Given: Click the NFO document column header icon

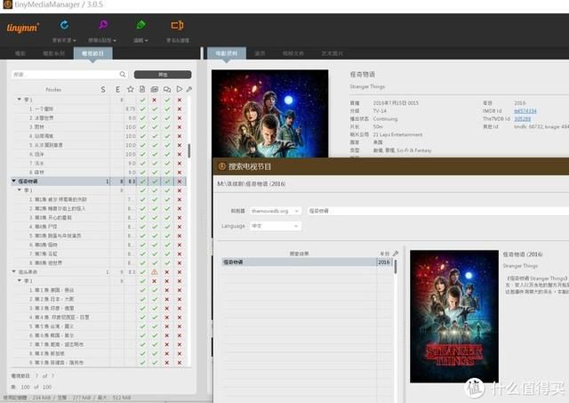Looking at the screenshot, I should click(142, 89).
